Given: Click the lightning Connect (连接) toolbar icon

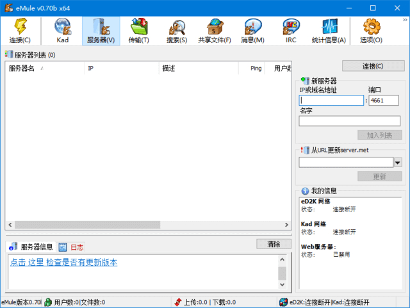Looking at the screenshot, I should [20, 31].
